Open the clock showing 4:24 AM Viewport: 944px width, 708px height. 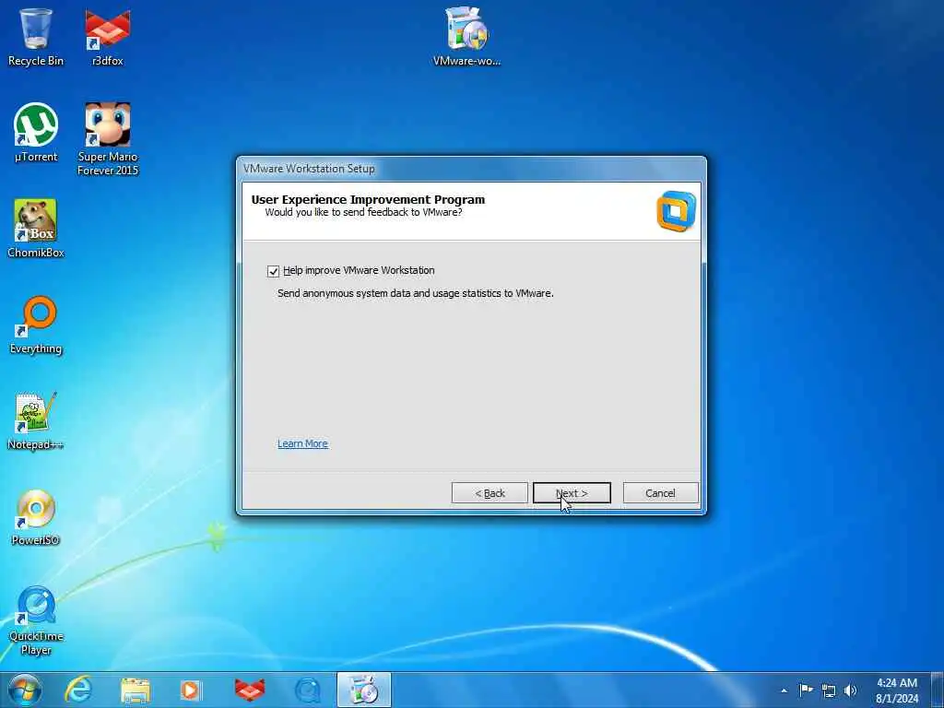point(897,690)
